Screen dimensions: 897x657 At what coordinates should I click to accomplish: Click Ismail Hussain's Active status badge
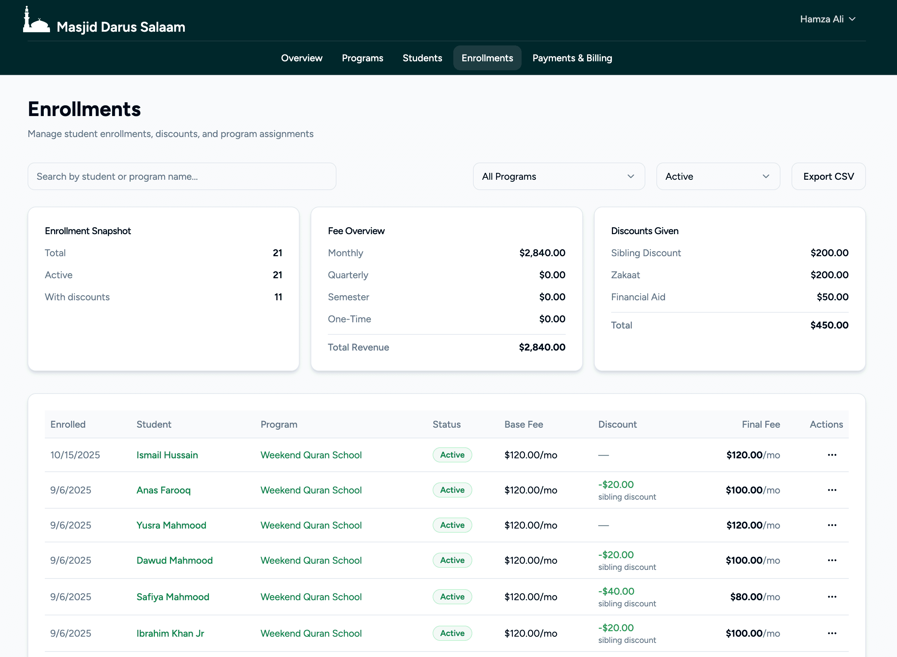(452, 455)
